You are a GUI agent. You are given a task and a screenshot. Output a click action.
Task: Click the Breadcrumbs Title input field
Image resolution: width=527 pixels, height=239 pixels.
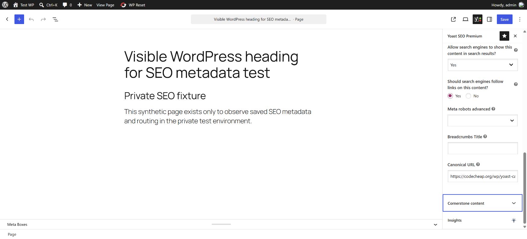pos(483,148)
